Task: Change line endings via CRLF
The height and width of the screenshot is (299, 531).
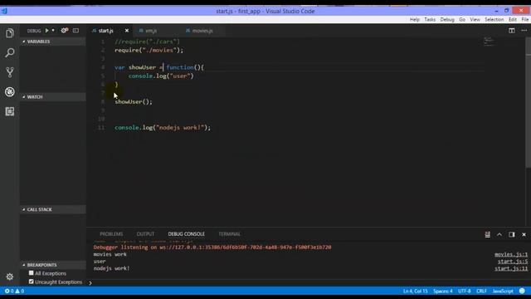Action: (481, 292)
